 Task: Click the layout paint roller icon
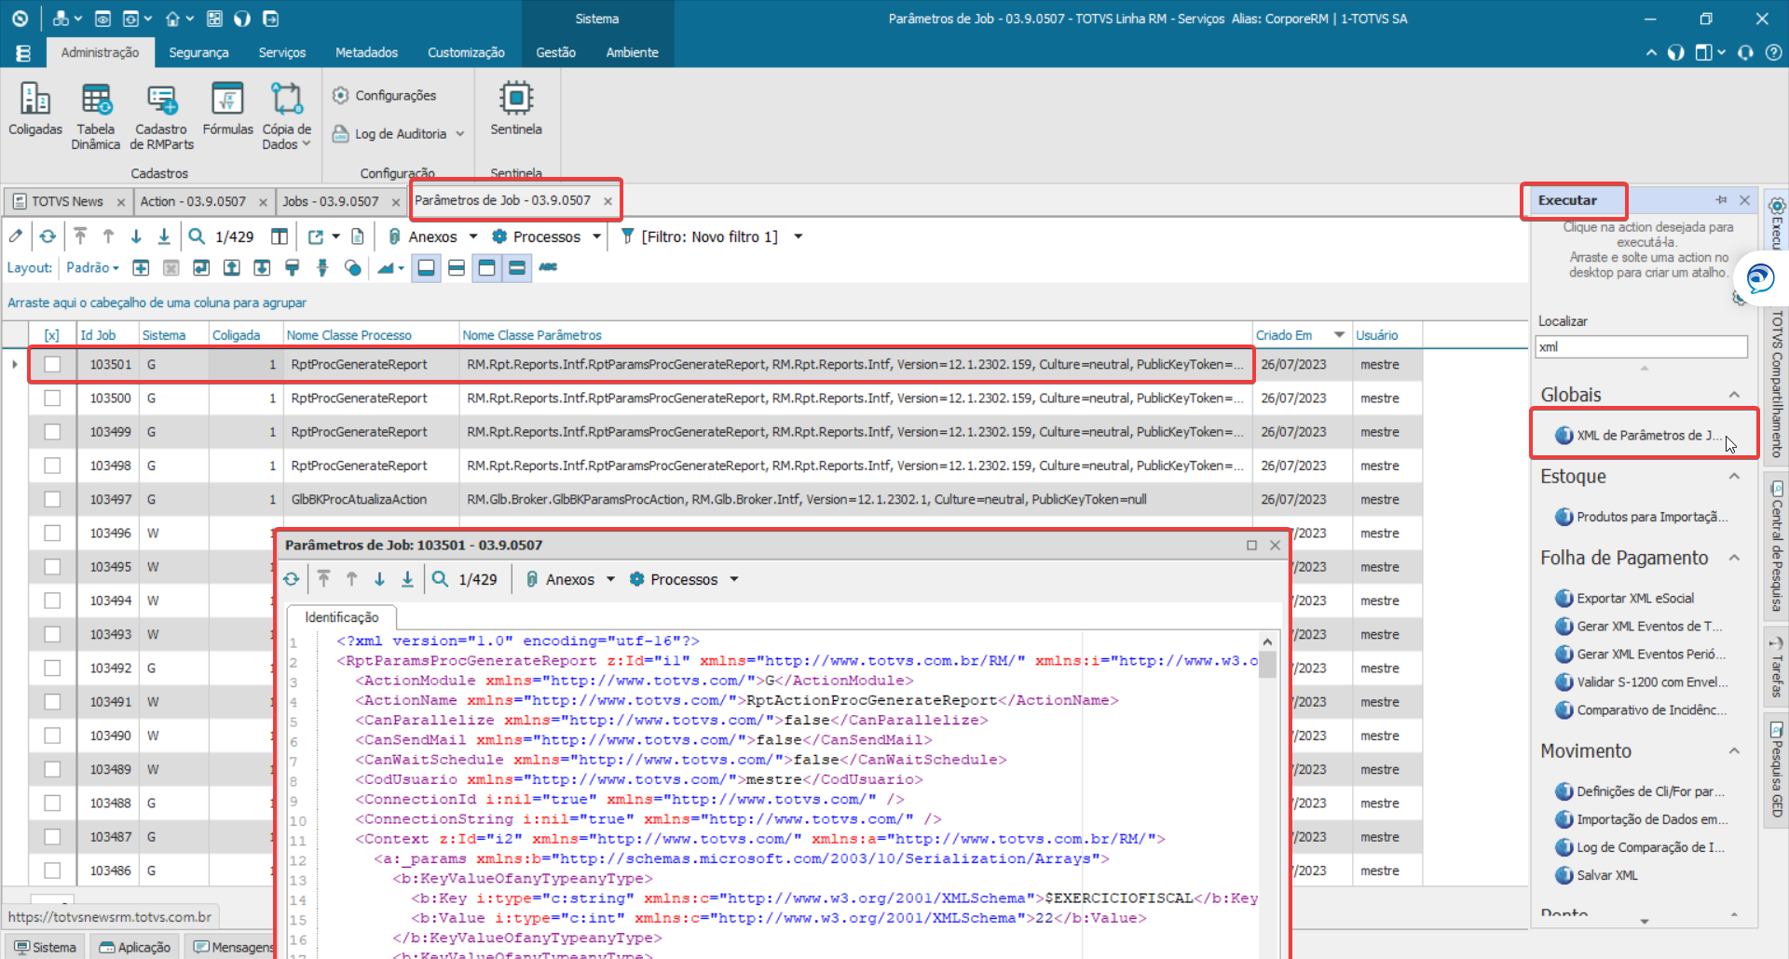click(x=292, y=268)
